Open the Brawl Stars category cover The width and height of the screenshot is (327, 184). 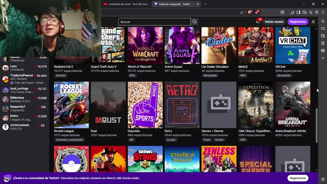145,159
